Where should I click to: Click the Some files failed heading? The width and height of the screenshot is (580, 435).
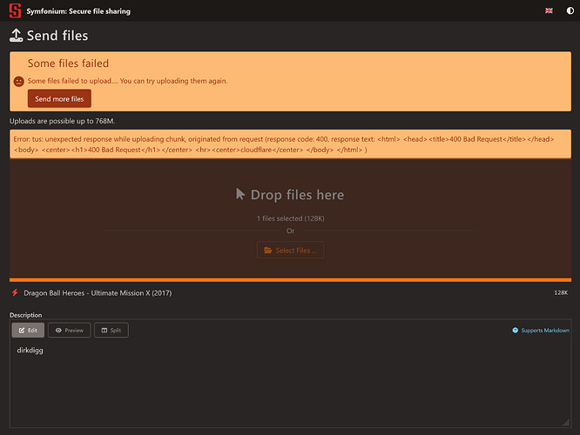coord(68,64)
